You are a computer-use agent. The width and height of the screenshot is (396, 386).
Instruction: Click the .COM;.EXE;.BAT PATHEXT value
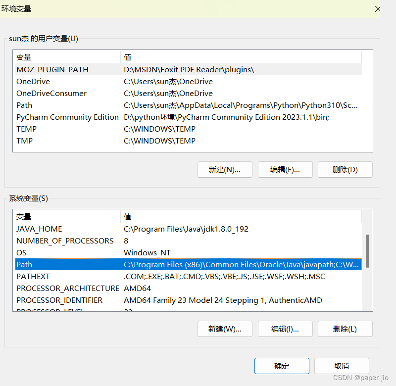[x=224, y=276]
